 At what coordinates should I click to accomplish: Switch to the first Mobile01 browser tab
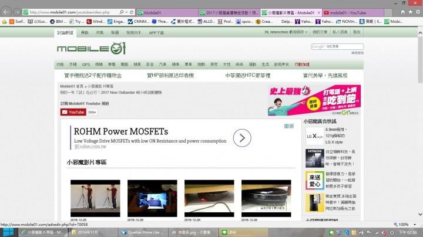[x=167, y=12]
